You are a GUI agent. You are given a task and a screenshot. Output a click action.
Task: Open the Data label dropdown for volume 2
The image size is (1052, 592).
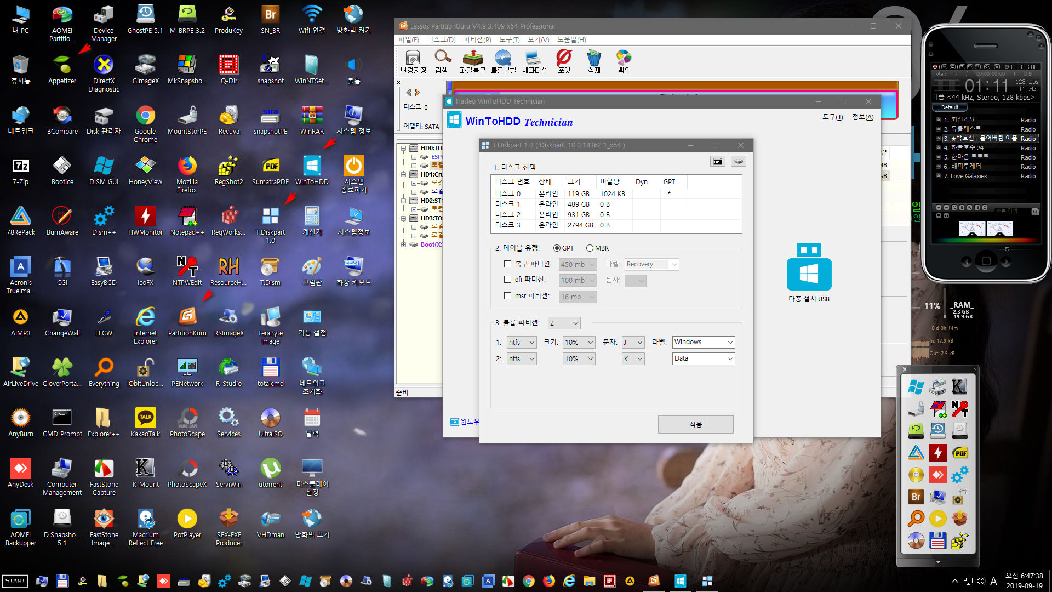(x=704, y=358)
